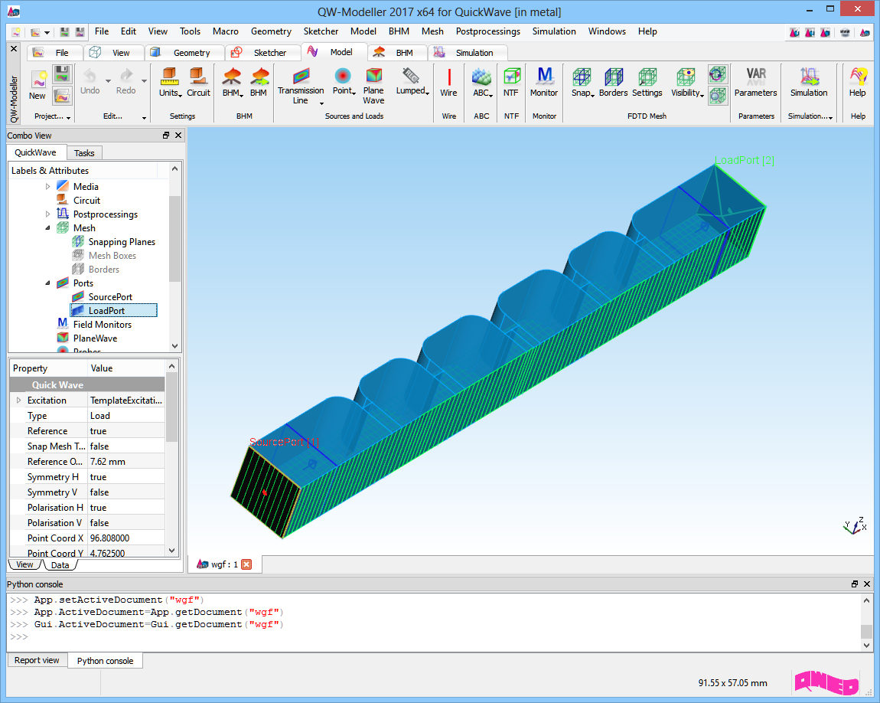Click the Help ribbon icon

858,77
